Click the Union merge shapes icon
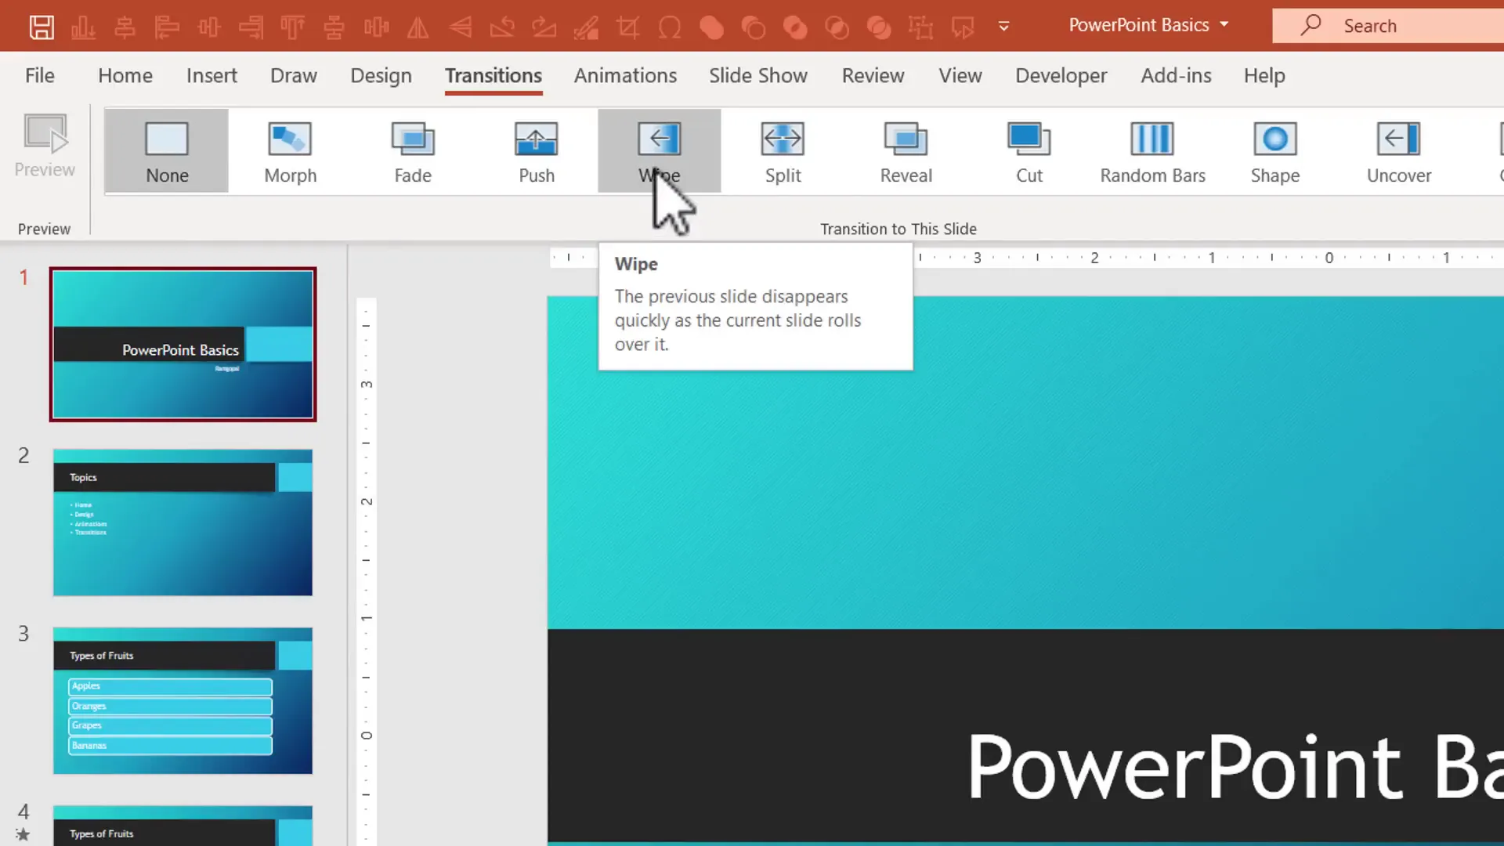The image size is (1504, 846). (711, 27)
